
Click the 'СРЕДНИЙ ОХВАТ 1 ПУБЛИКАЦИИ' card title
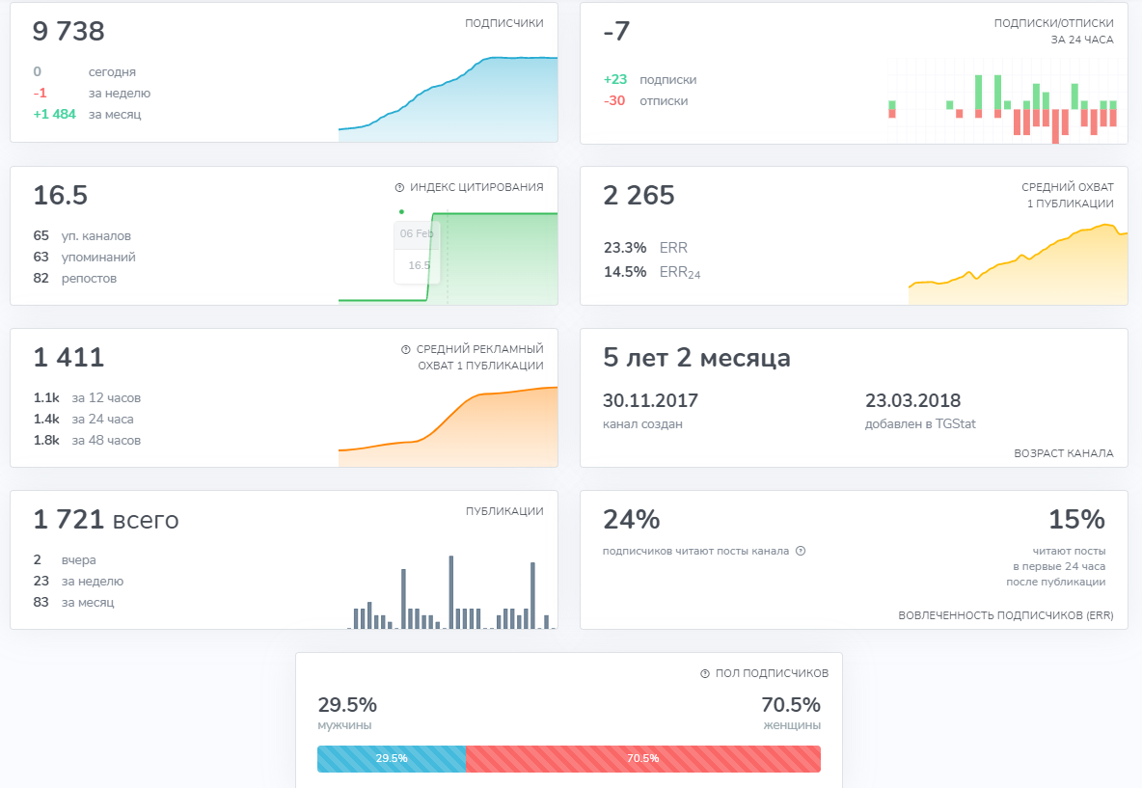tap(1068, 195)
